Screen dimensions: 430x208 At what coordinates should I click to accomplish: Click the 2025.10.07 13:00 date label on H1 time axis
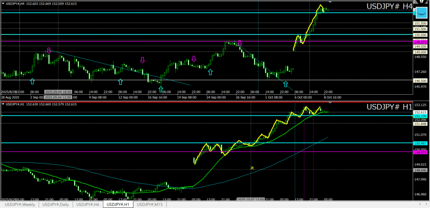pos(250,200)
